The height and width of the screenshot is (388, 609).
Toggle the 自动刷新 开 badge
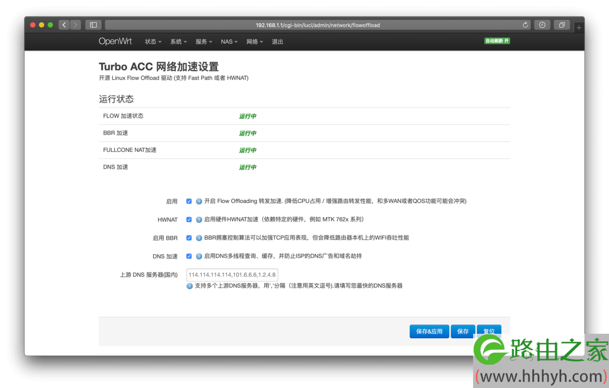pyautogui.click(x=497, y=41)
